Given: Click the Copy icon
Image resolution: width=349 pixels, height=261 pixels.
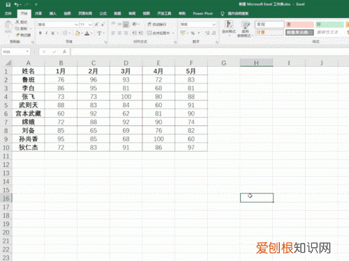Looking at the screenshot, I should click(17, 29).
